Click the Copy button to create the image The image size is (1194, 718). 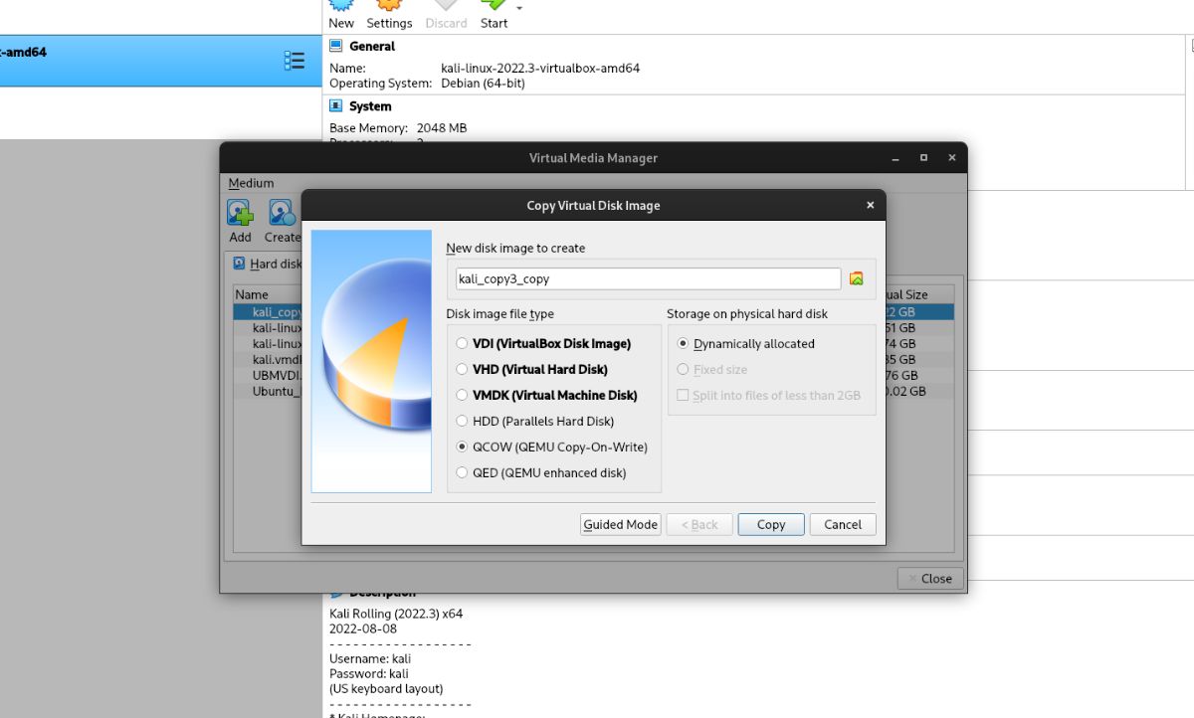[x=770, y=524]
